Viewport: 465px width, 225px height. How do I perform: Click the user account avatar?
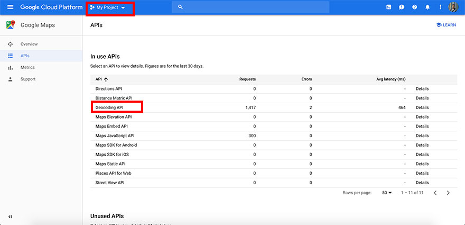[453, 7]
